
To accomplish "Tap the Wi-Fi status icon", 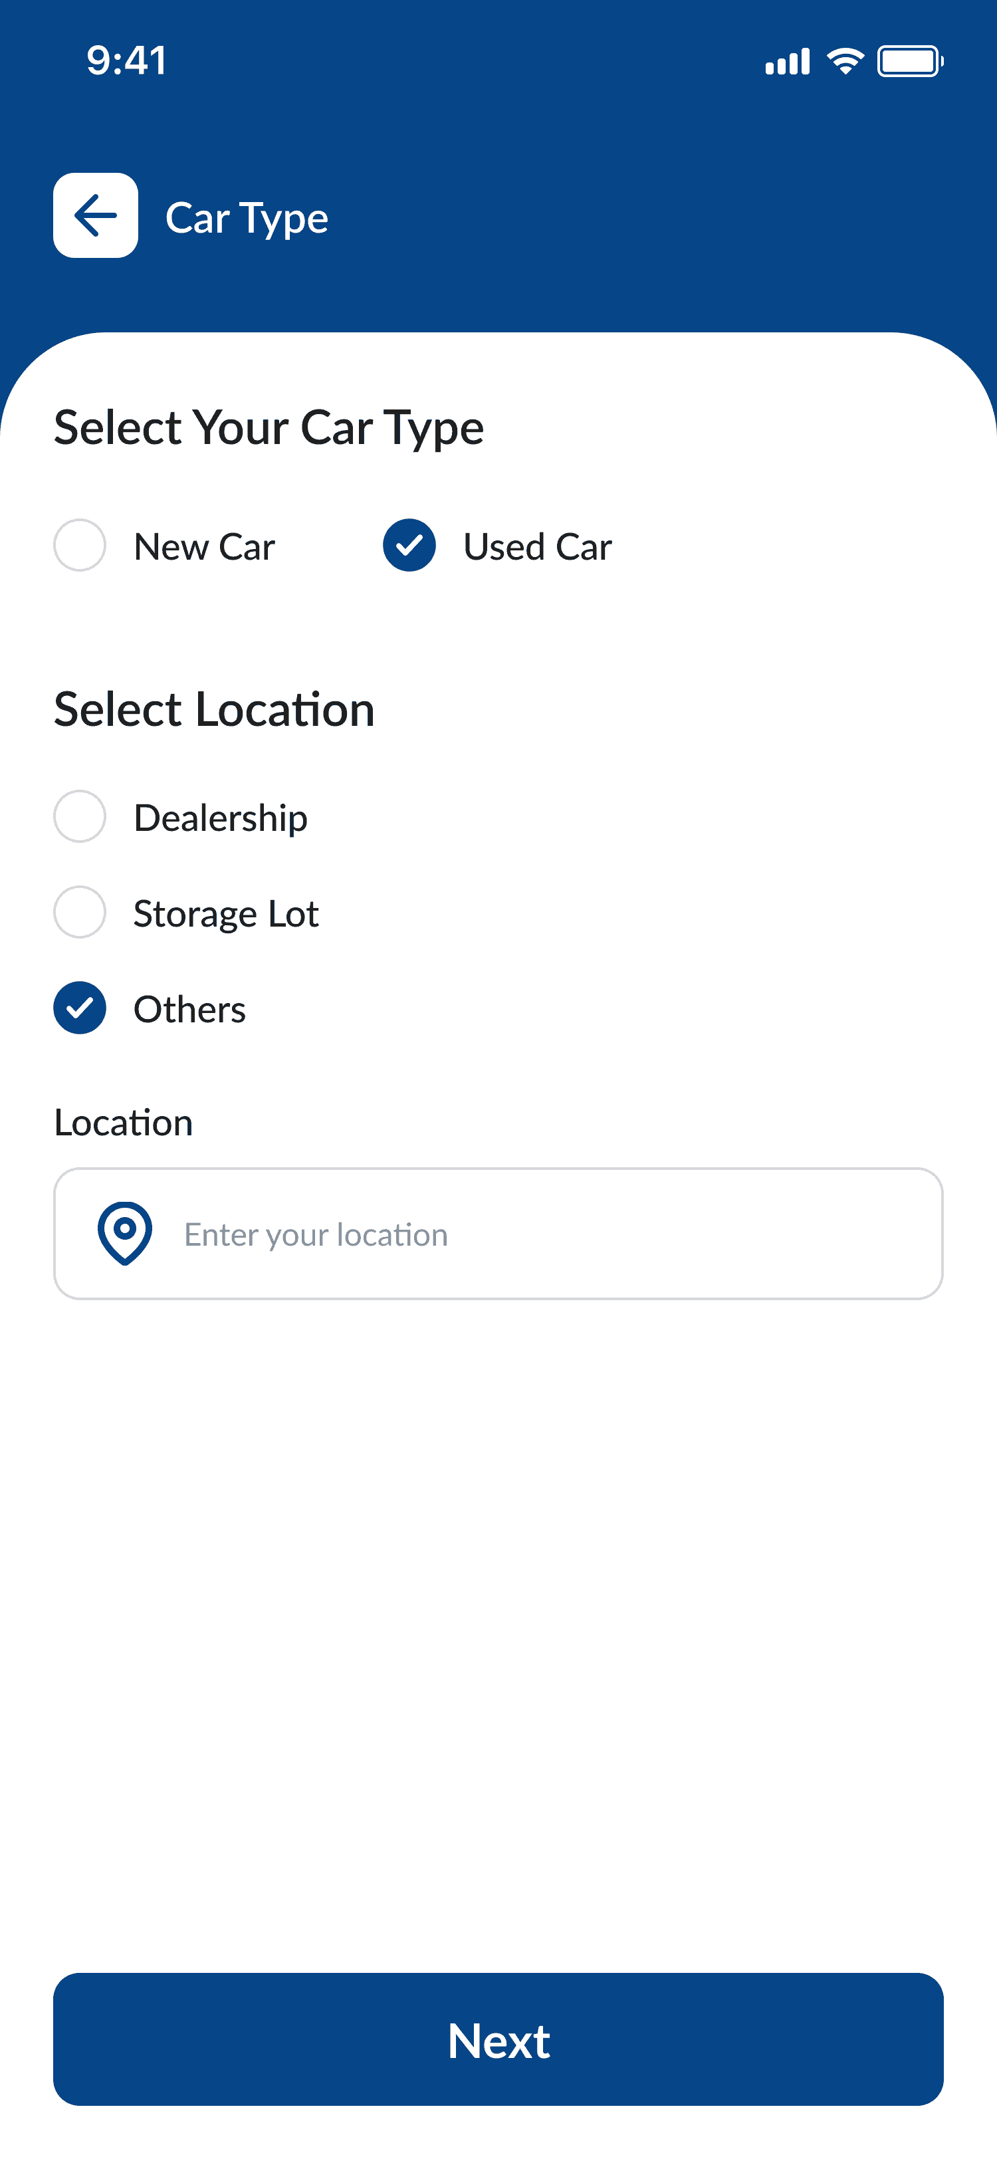I will click(845, 61).
